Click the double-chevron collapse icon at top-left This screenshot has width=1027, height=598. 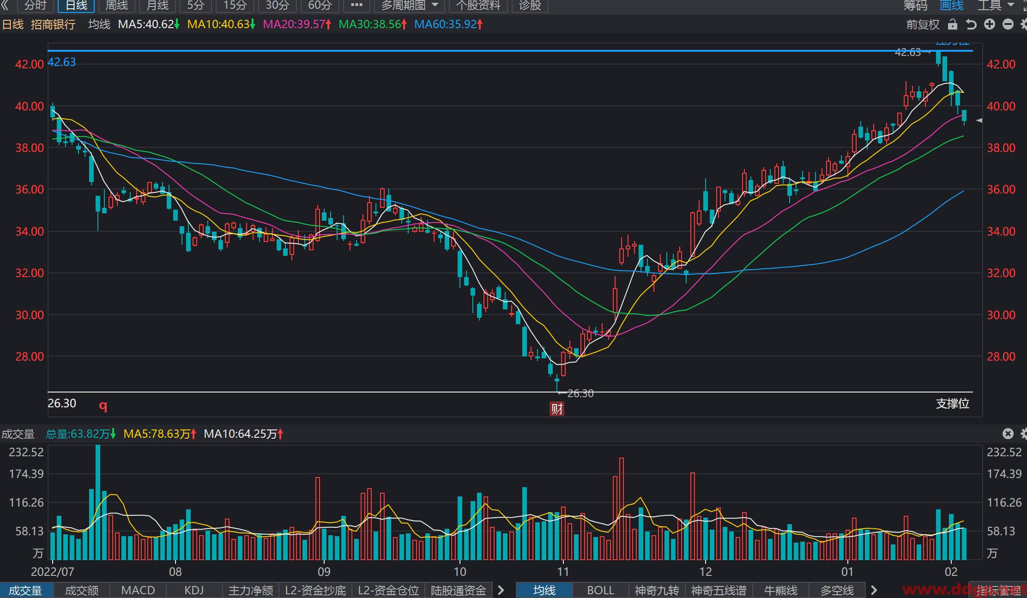point(5,6)
